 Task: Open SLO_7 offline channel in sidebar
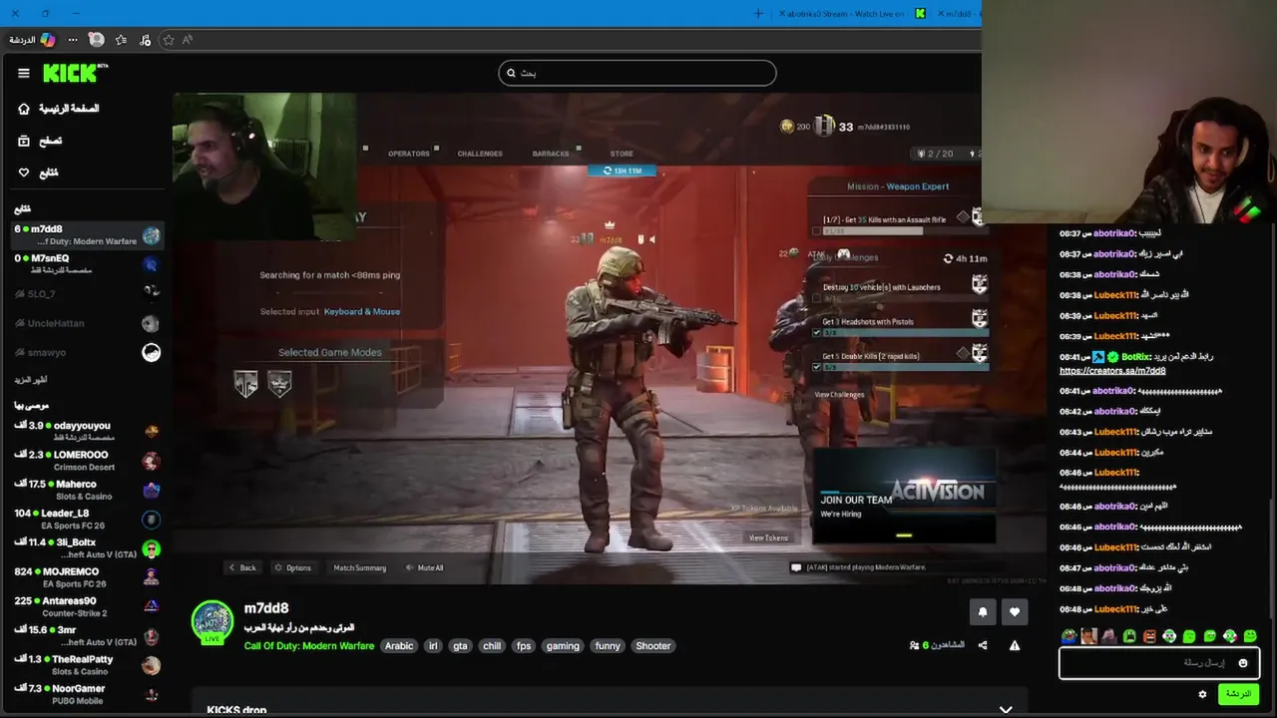click(x=87, y=294)
